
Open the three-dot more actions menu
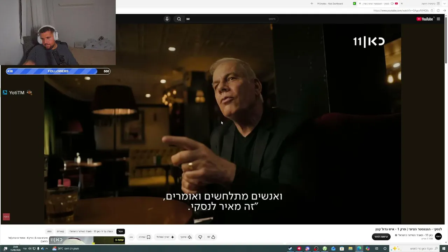pyautogui.click(x=131, y=237)
